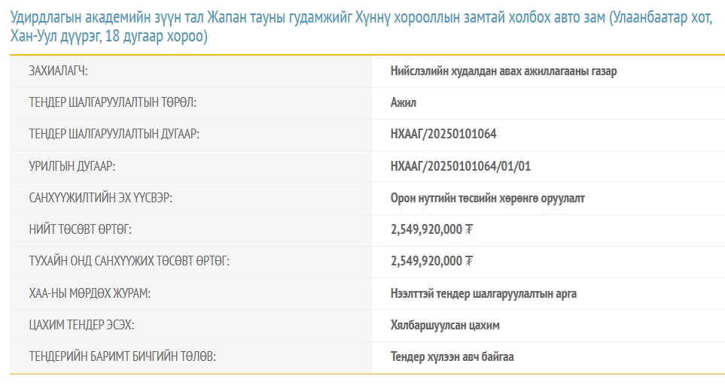Click the ХАА-НЫ МӨРДӨХ ЖУРАМ label
725x385 pixels.
click(90, 293)
